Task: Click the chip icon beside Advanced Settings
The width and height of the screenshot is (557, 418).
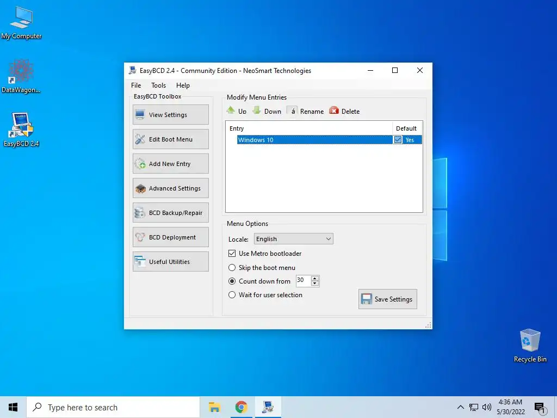Action: (141, 188)
